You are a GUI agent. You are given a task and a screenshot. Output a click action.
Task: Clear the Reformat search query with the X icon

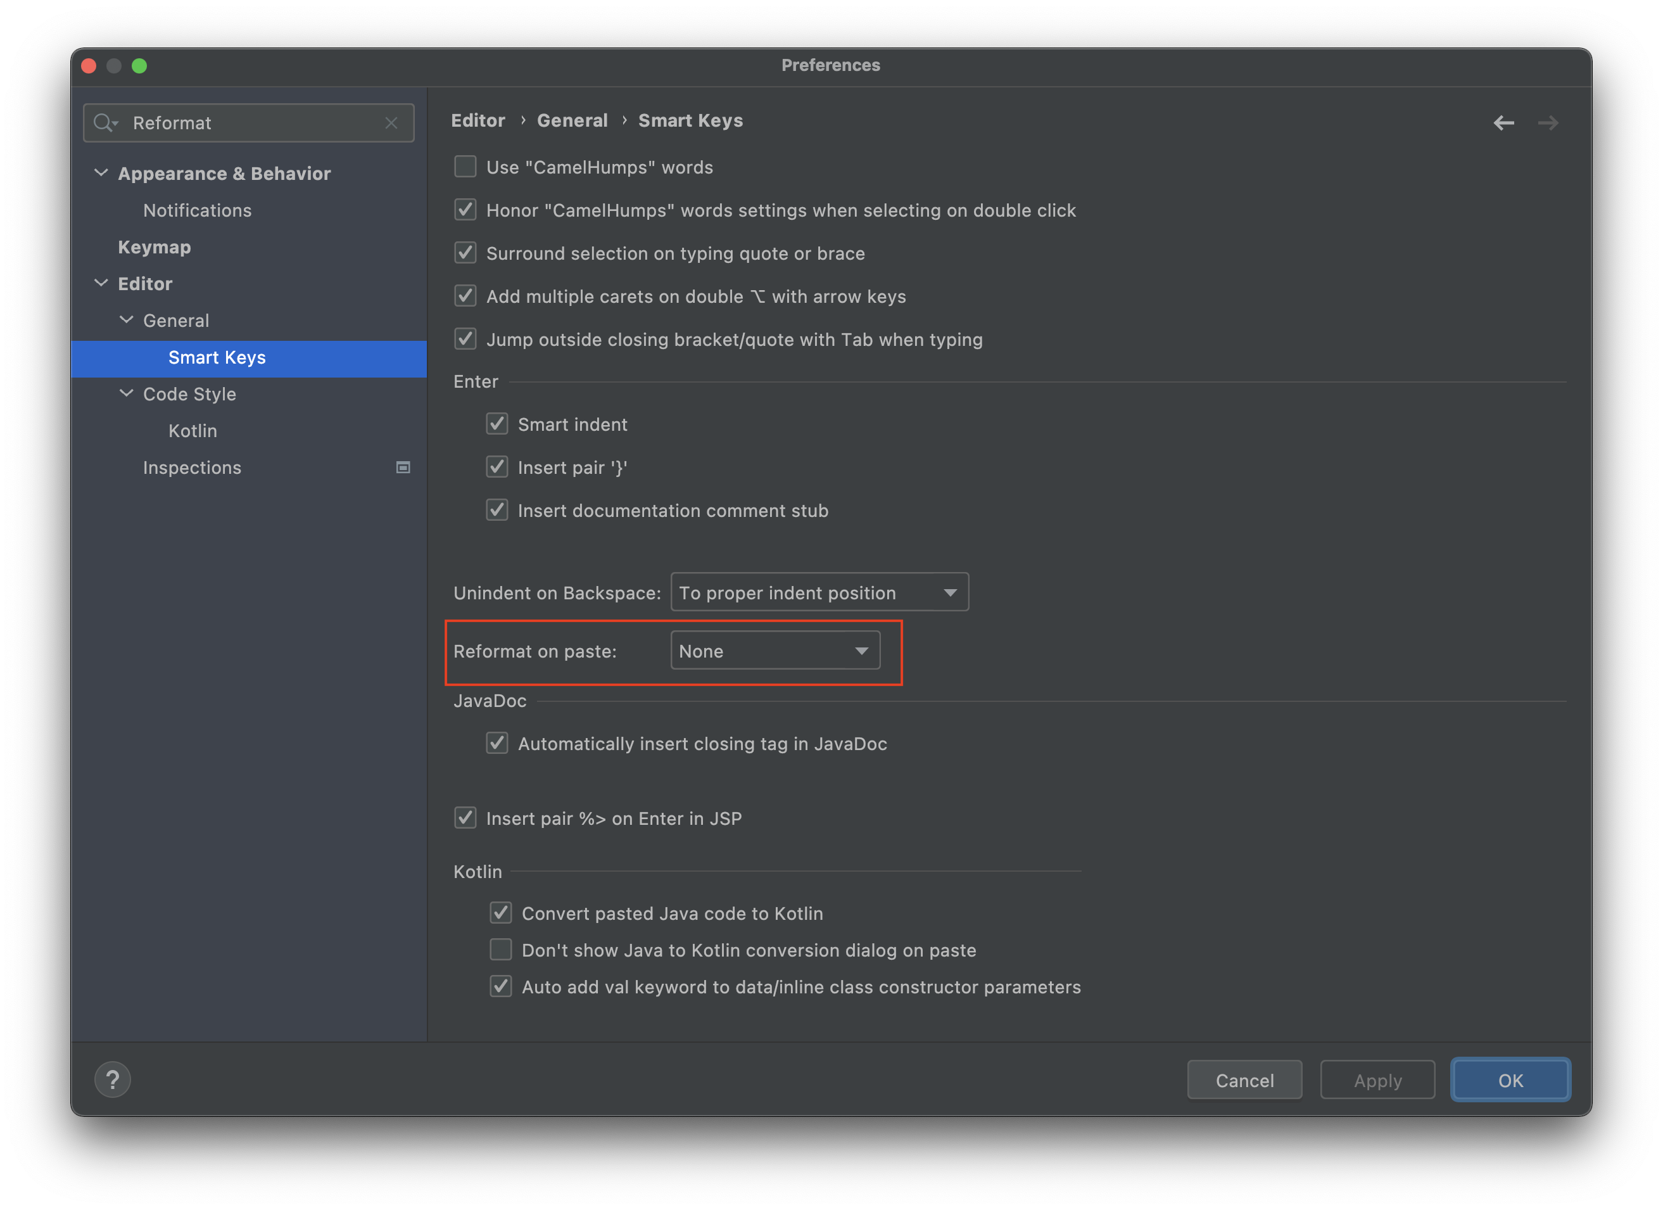pos(391,122)
